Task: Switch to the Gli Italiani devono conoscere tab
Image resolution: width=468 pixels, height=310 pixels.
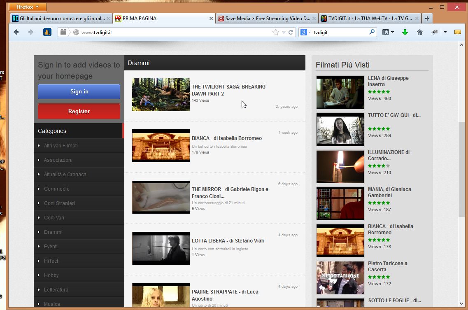Action: pyautogui.click(x=61, y=19)
